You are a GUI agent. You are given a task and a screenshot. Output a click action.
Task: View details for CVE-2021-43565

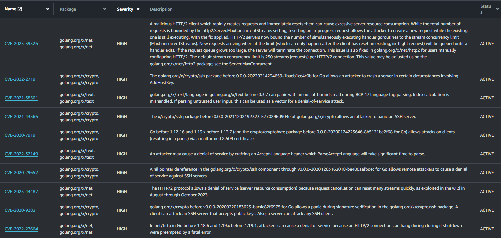tap(21, 117)
